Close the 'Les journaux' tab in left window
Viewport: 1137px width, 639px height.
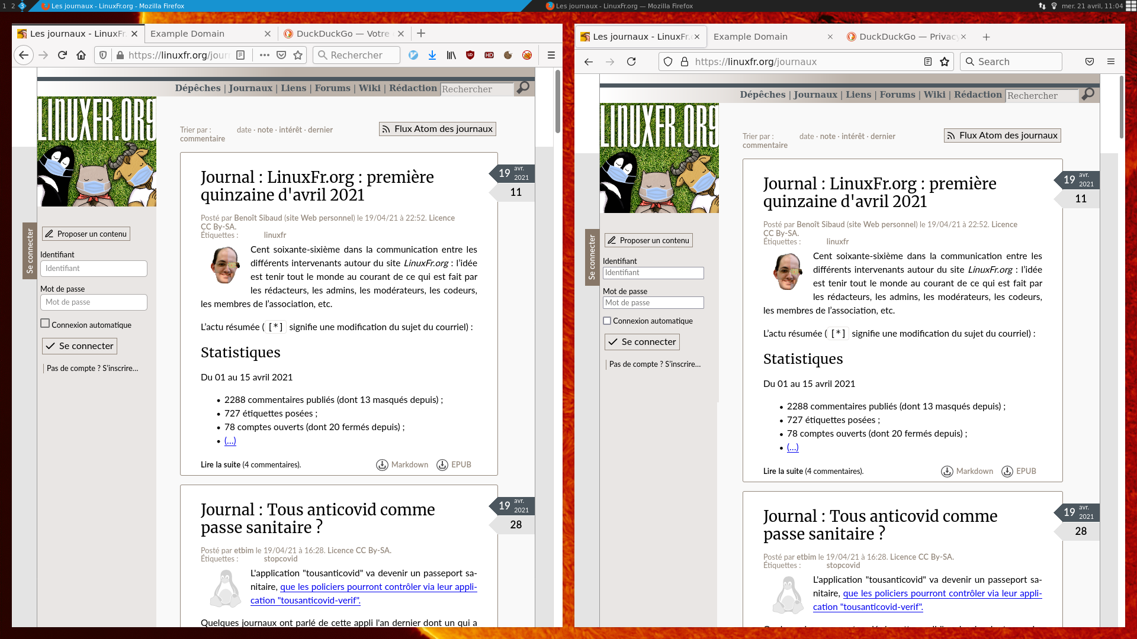[134, 34]
